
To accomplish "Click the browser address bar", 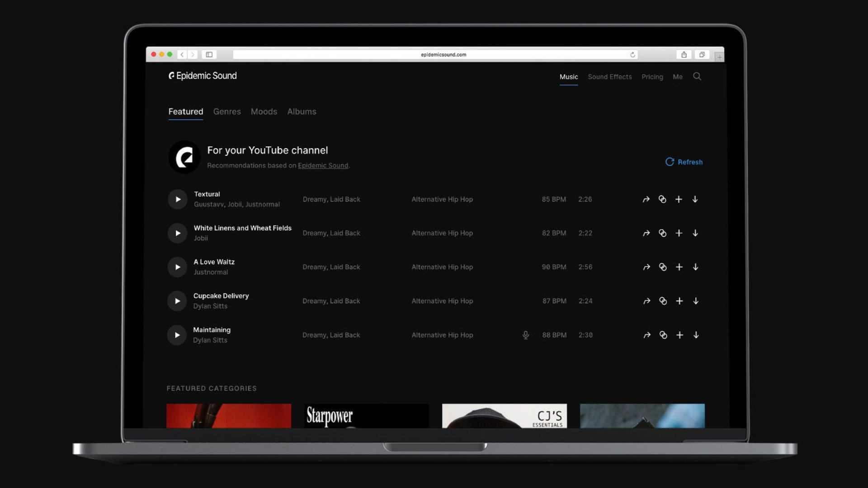I will click(435, 55).
